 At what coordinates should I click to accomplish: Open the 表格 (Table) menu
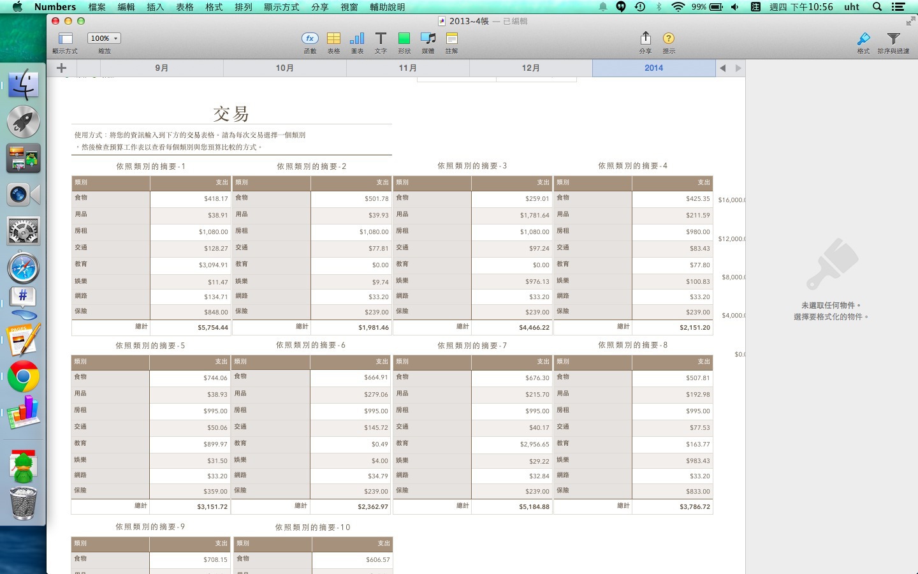point(185,7)
